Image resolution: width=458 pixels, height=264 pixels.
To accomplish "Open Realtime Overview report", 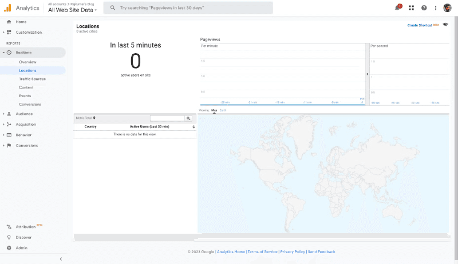I will pos(27,62).
